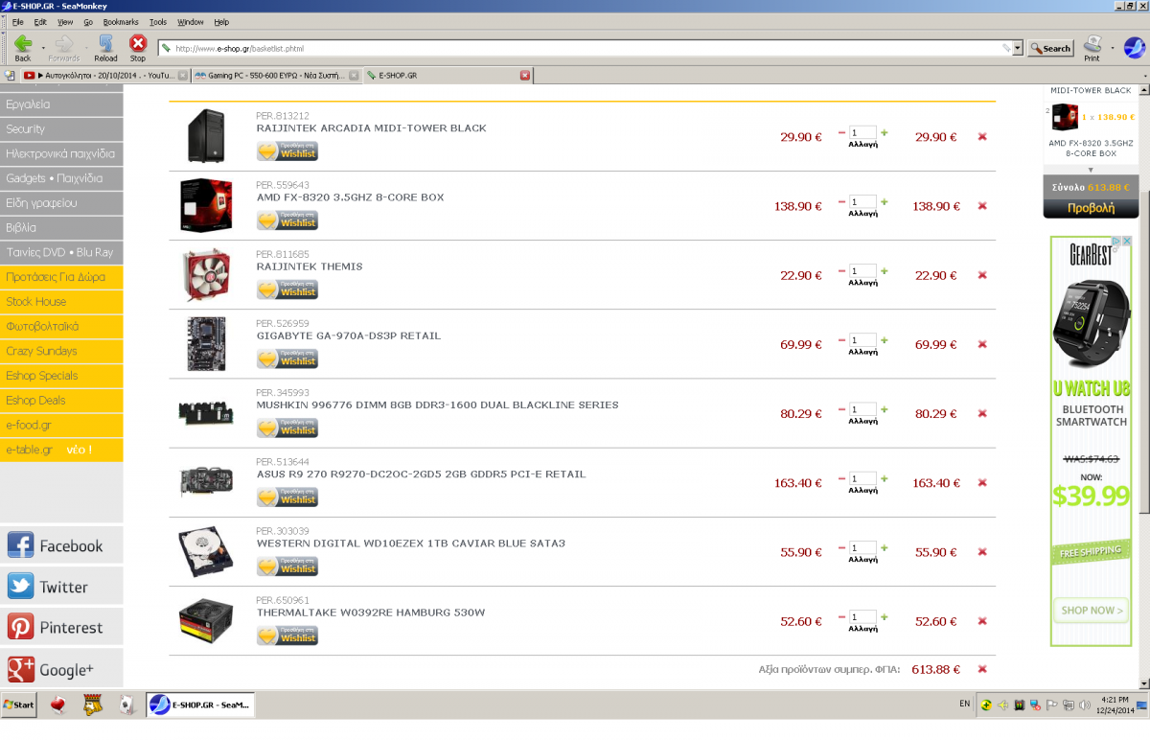Add AMD FX-8320 to Wishlist
Image resolution: width=1150 pixels, height=740 pixels.
pyautogui.click(x=287, y=220)
